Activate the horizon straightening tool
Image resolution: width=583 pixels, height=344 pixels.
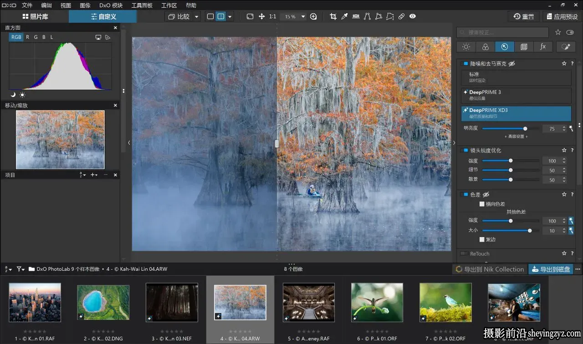pos(356,16)
